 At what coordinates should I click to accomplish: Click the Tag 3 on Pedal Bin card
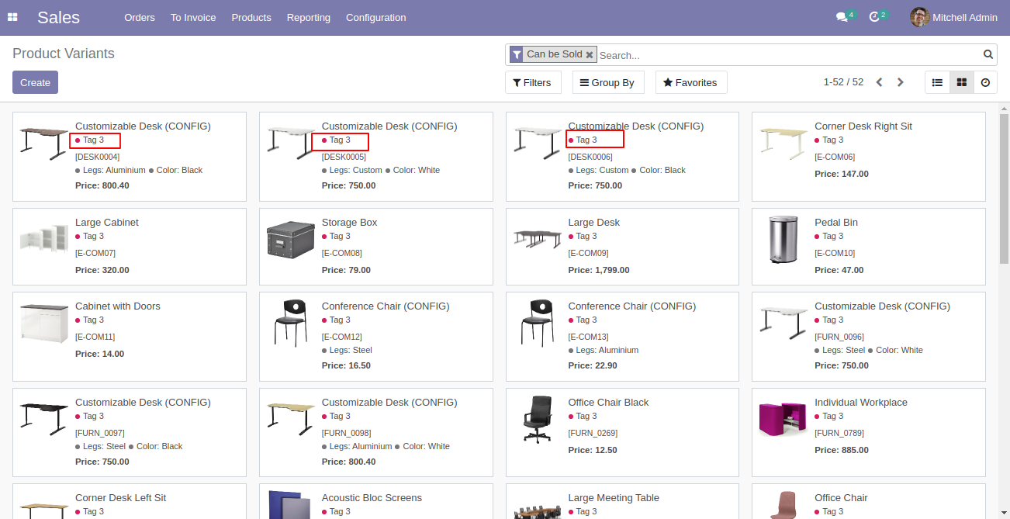point(828,236)
